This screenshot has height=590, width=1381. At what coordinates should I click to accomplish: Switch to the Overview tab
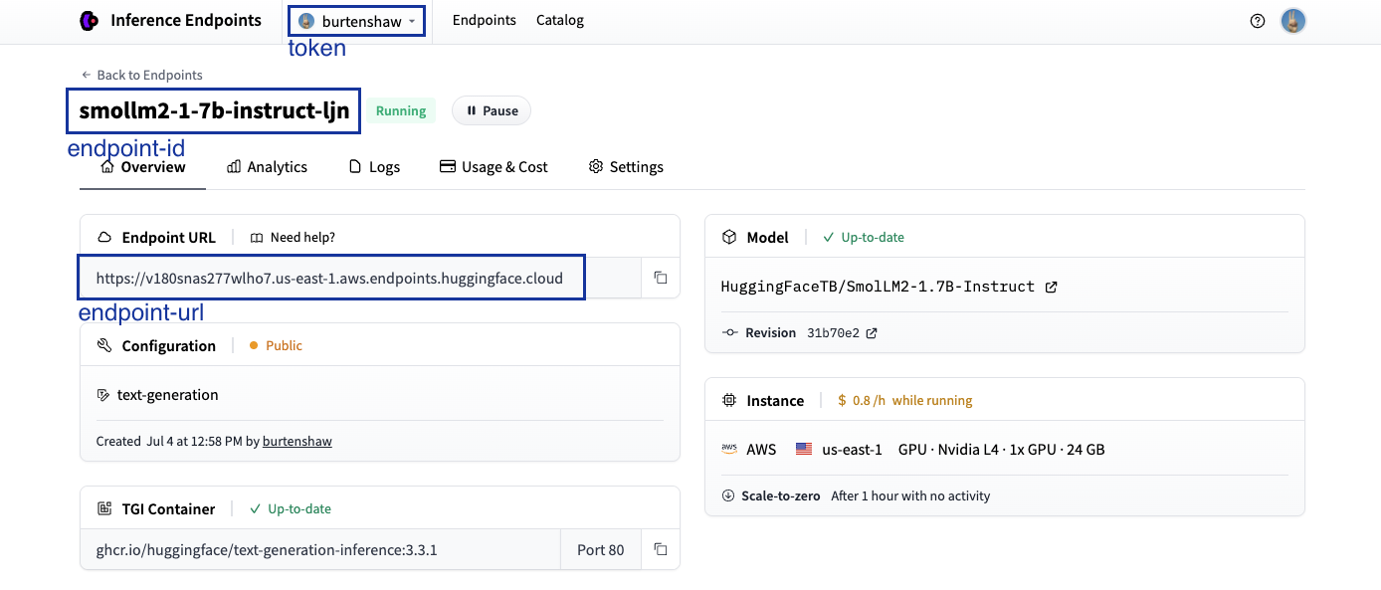click(x=143, y=167)
